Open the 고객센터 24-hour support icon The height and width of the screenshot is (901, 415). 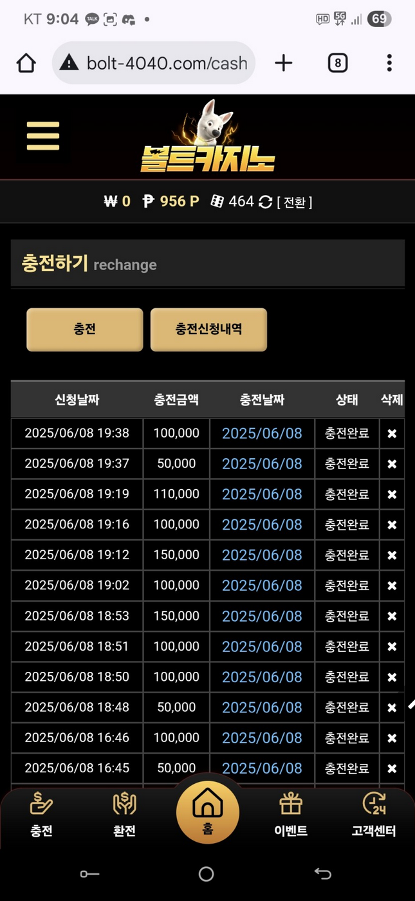pos(374,814)
